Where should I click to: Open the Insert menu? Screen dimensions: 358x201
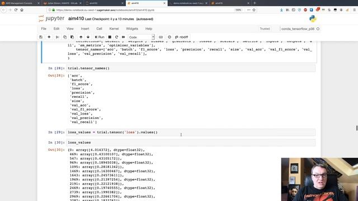coord(85,28)
